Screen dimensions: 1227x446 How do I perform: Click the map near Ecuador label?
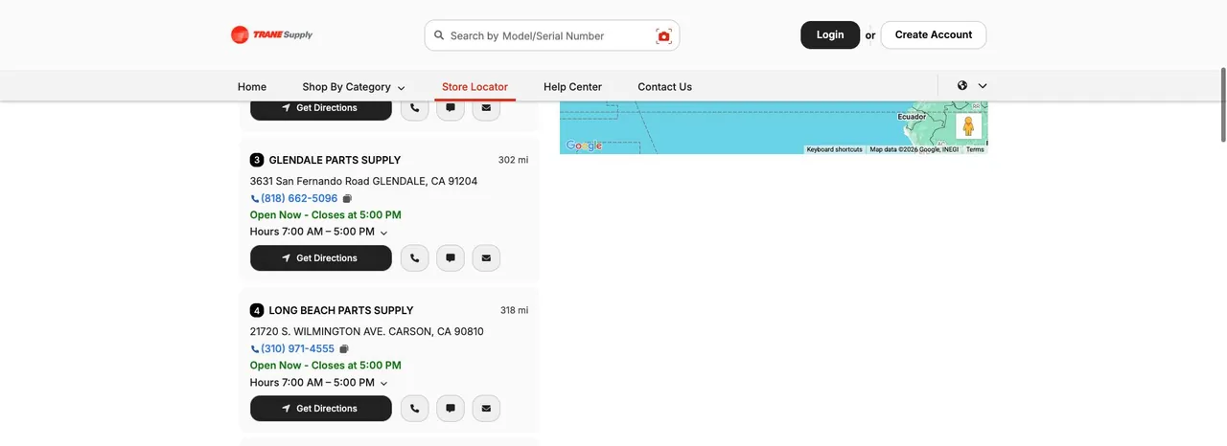pos(912,117)
